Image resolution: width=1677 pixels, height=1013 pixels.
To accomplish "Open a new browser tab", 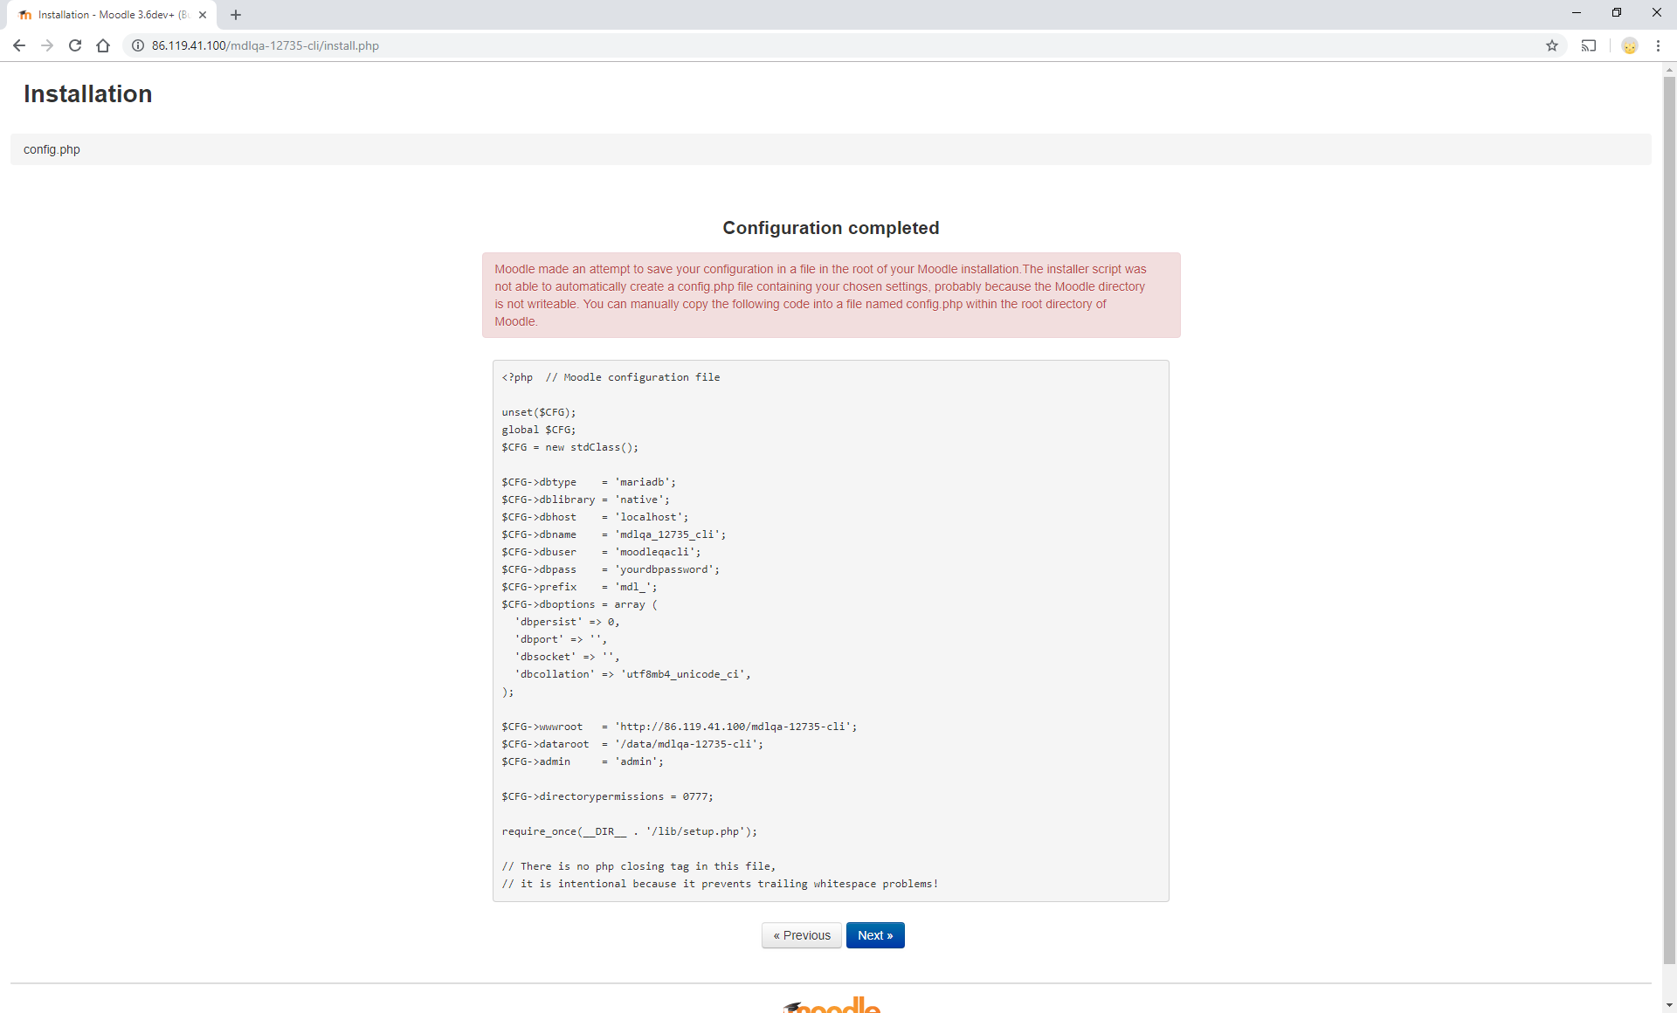I will 236,15.
